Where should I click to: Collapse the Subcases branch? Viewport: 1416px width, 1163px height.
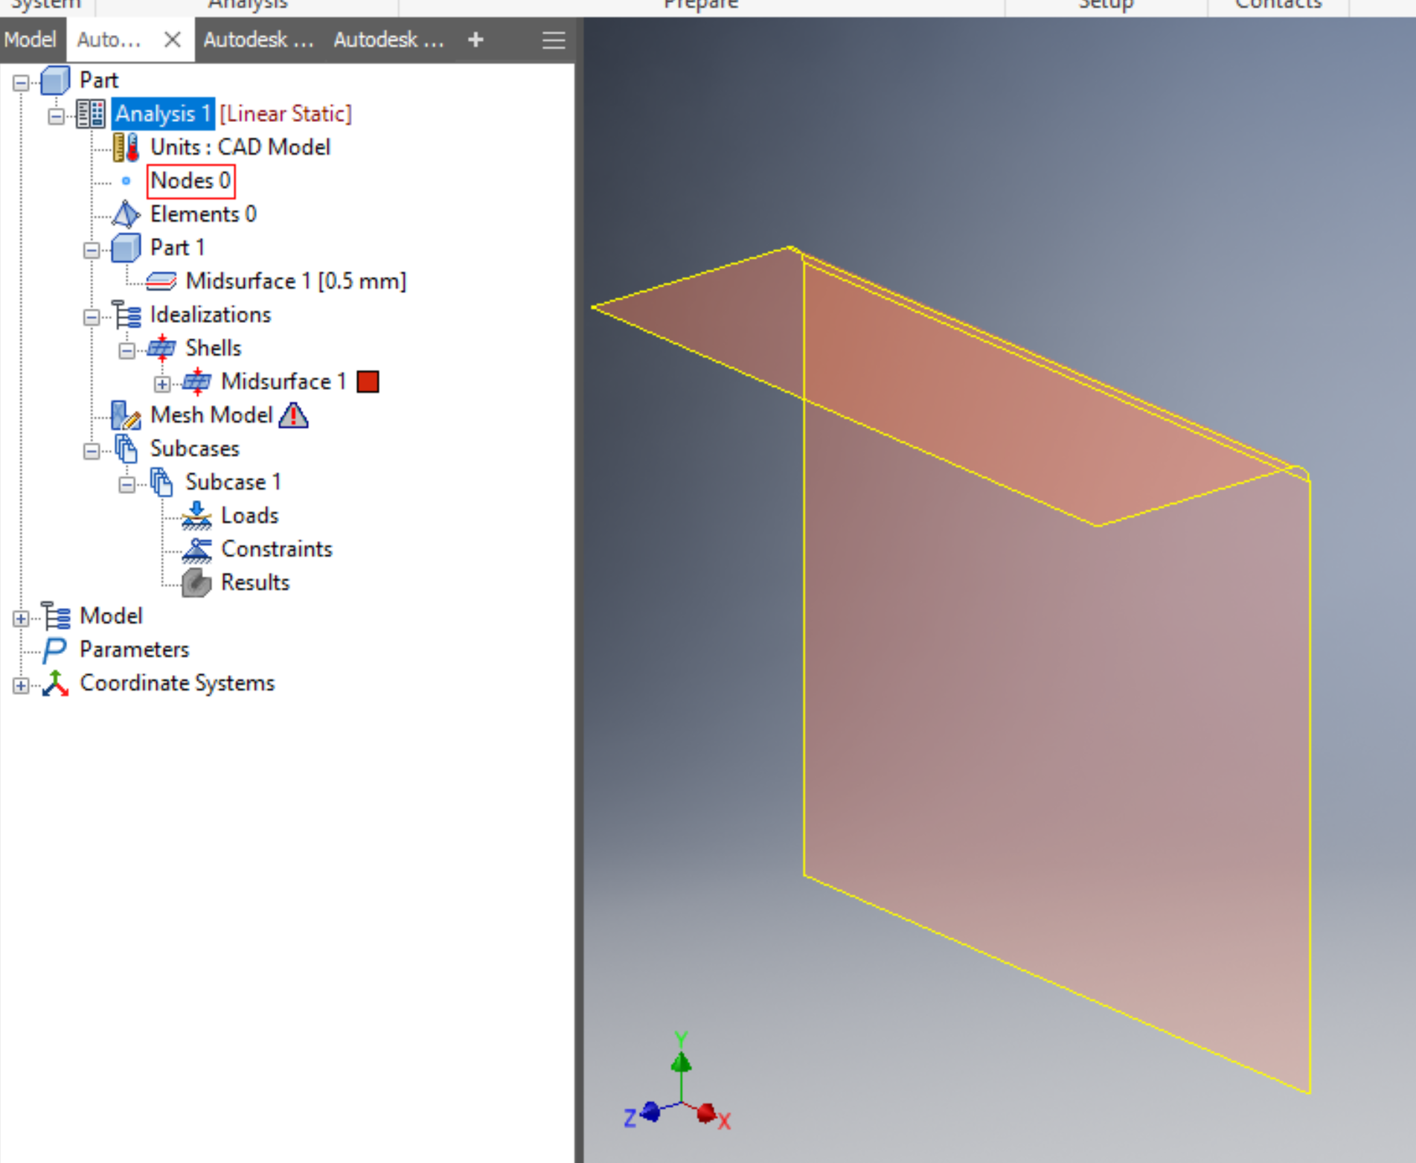92,452
